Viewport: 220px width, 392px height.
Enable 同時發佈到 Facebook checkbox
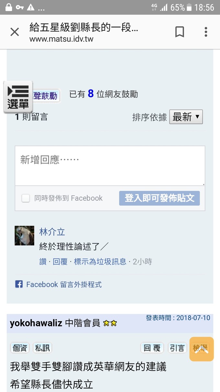[26, 198]
